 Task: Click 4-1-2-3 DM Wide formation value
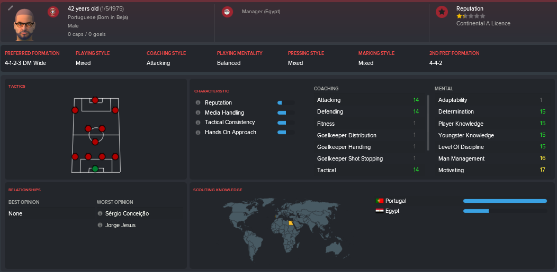(25, 63)
